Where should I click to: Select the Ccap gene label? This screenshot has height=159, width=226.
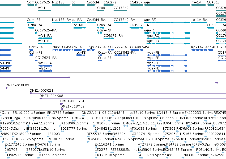click(101, 8)
